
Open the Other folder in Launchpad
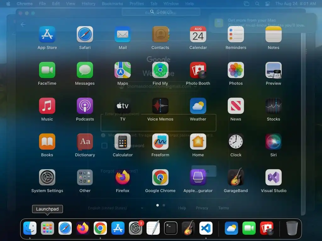(85, 177)
